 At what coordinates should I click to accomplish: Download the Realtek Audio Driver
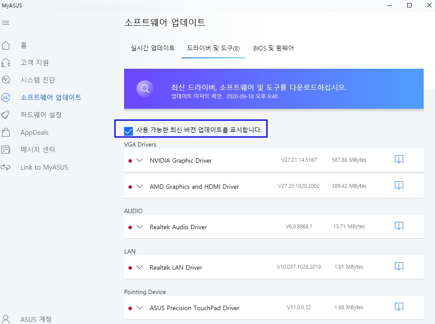click(399, 226)
